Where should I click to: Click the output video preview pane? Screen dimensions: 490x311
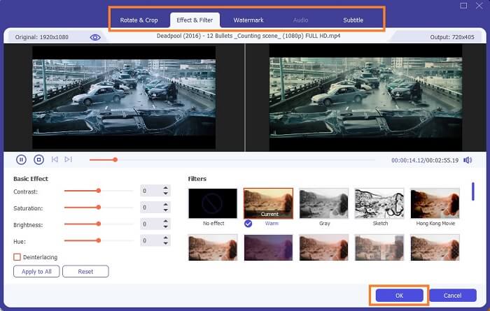(365, 97)
